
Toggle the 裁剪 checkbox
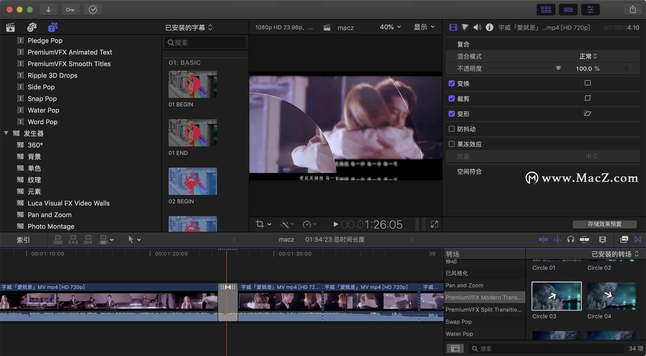[x=452, y=99]
